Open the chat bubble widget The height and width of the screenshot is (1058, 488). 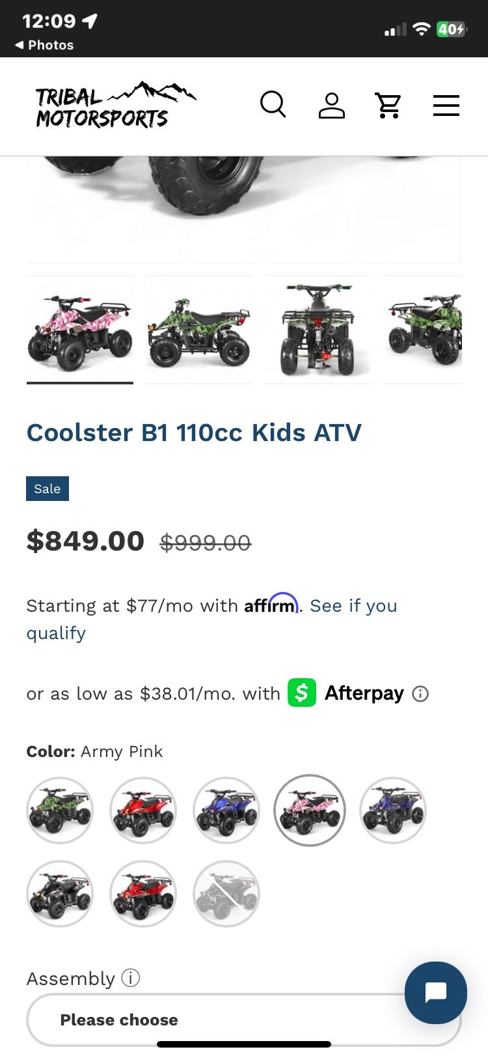click(x=435, y=993)
